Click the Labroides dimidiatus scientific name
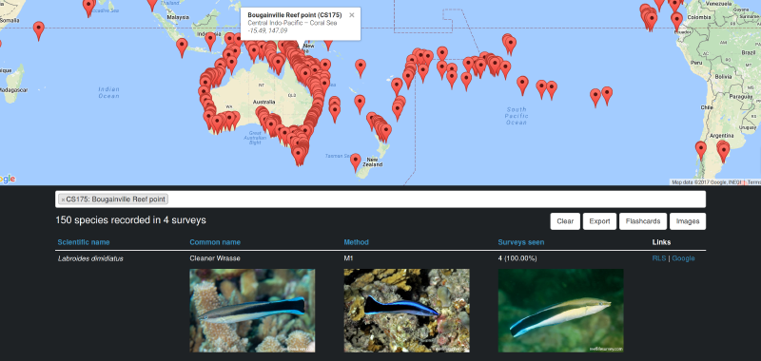This screenshot has height=361, width=761. point(90,258)
